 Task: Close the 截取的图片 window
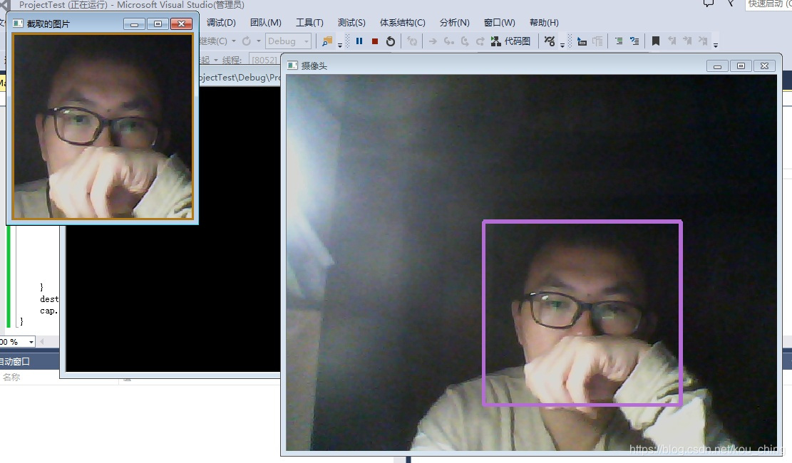[181, 24]
